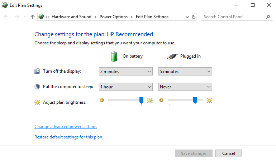This screenshot has width=276, height=161.
Task: Open plugged-in display timeout dropdown showing 5 minutes
Action: coord(185,72)
